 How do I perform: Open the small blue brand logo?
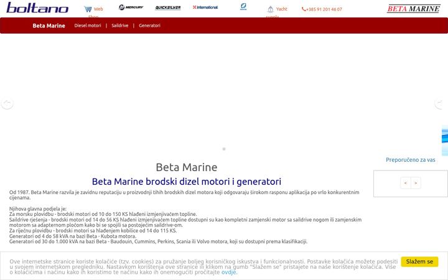243,7
